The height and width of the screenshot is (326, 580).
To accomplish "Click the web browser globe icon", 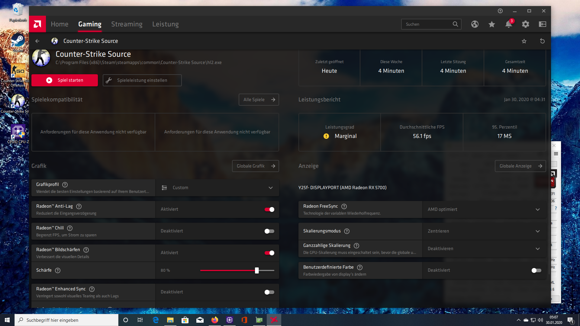I will (x=475, y=24).
